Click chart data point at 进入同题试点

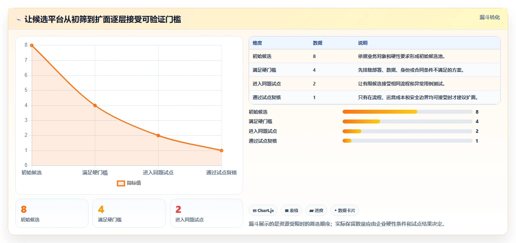[158, 136]
